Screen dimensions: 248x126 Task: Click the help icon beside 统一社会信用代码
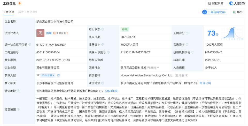tap(29, 45)
